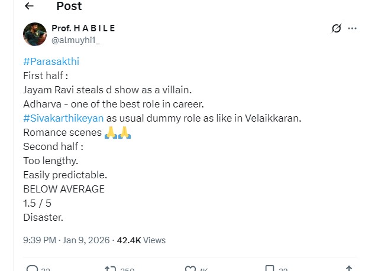The height and width of the screenshot is (271, 365).
Task: Click the Post page heading
Action: tap(69, 6)
